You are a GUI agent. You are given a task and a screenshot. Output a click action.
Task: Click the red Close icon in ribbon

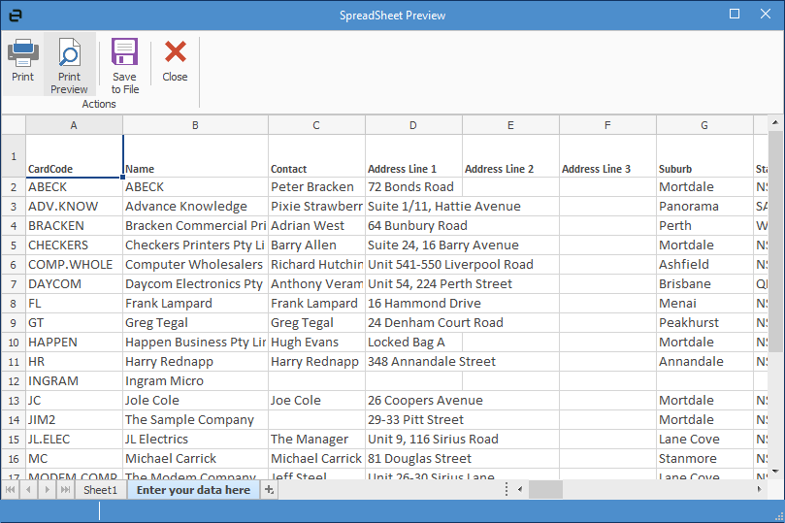175,60
